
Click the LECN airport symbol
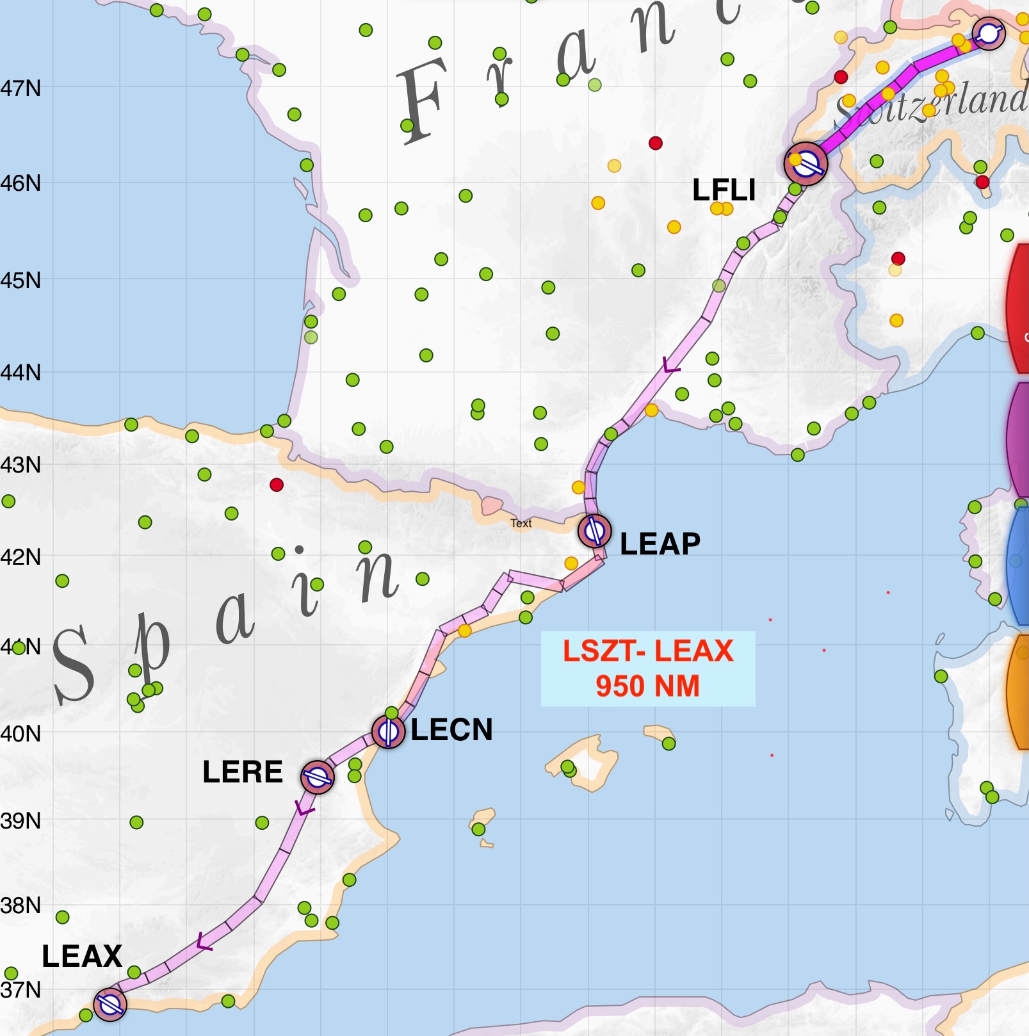click(388, 732)
